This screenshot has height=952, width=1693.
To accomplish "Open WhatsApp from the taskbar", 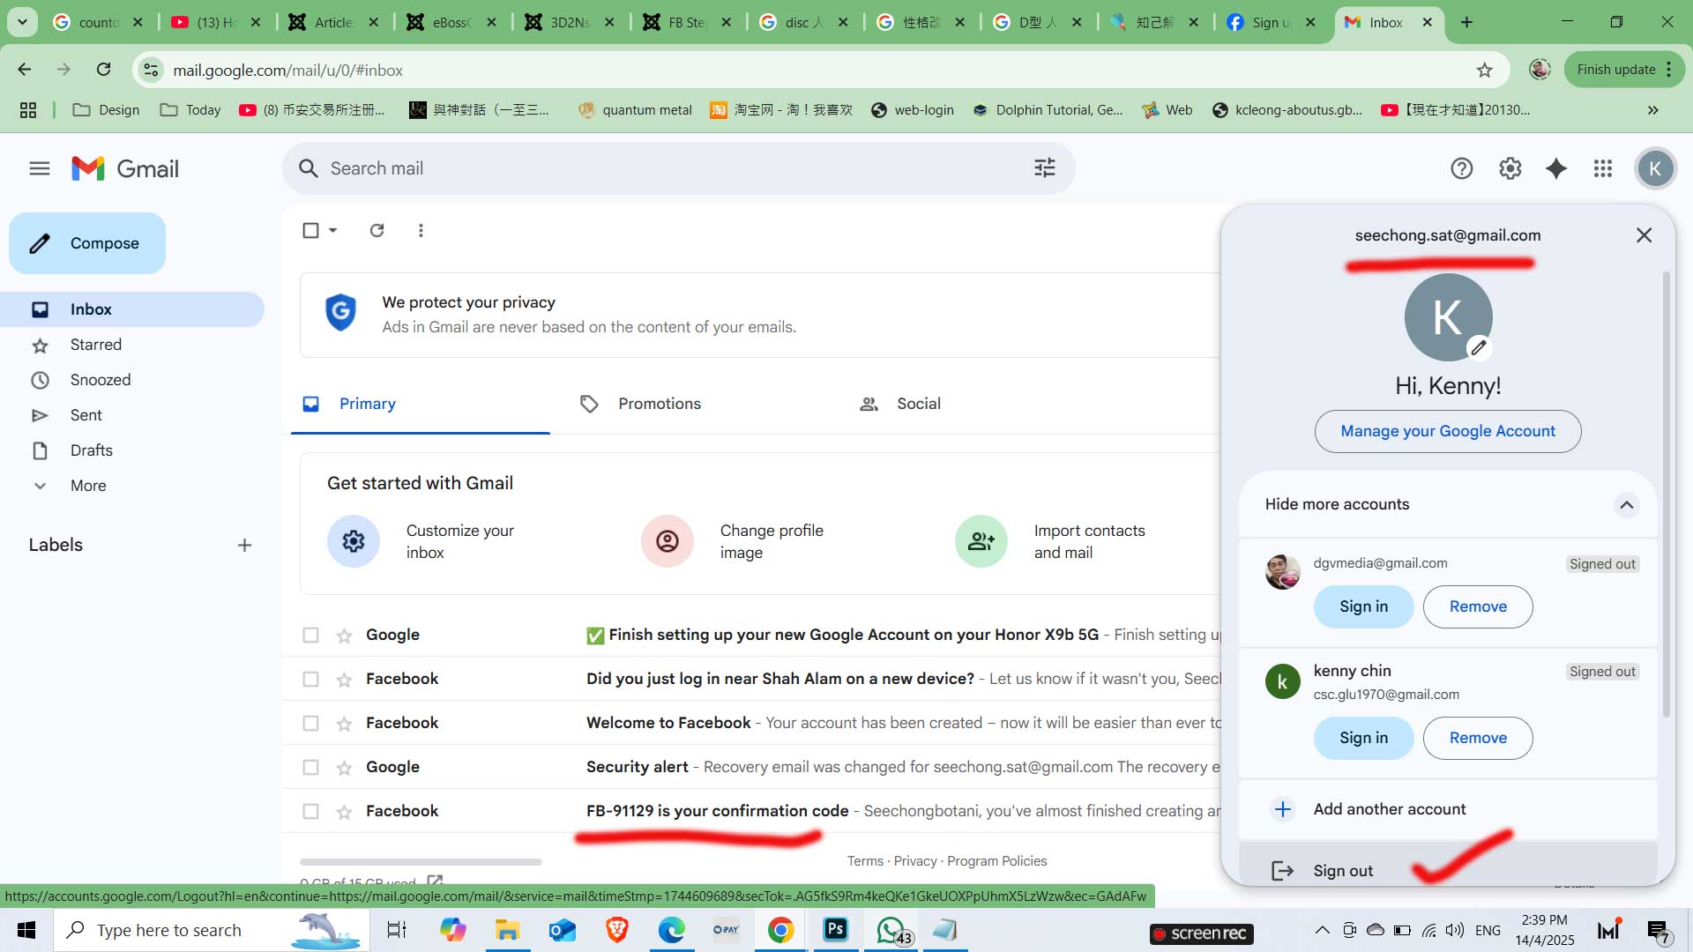I will pos(892,931).
